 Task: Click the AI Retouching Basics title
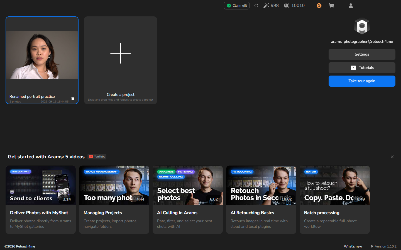[x=252, y=213]
